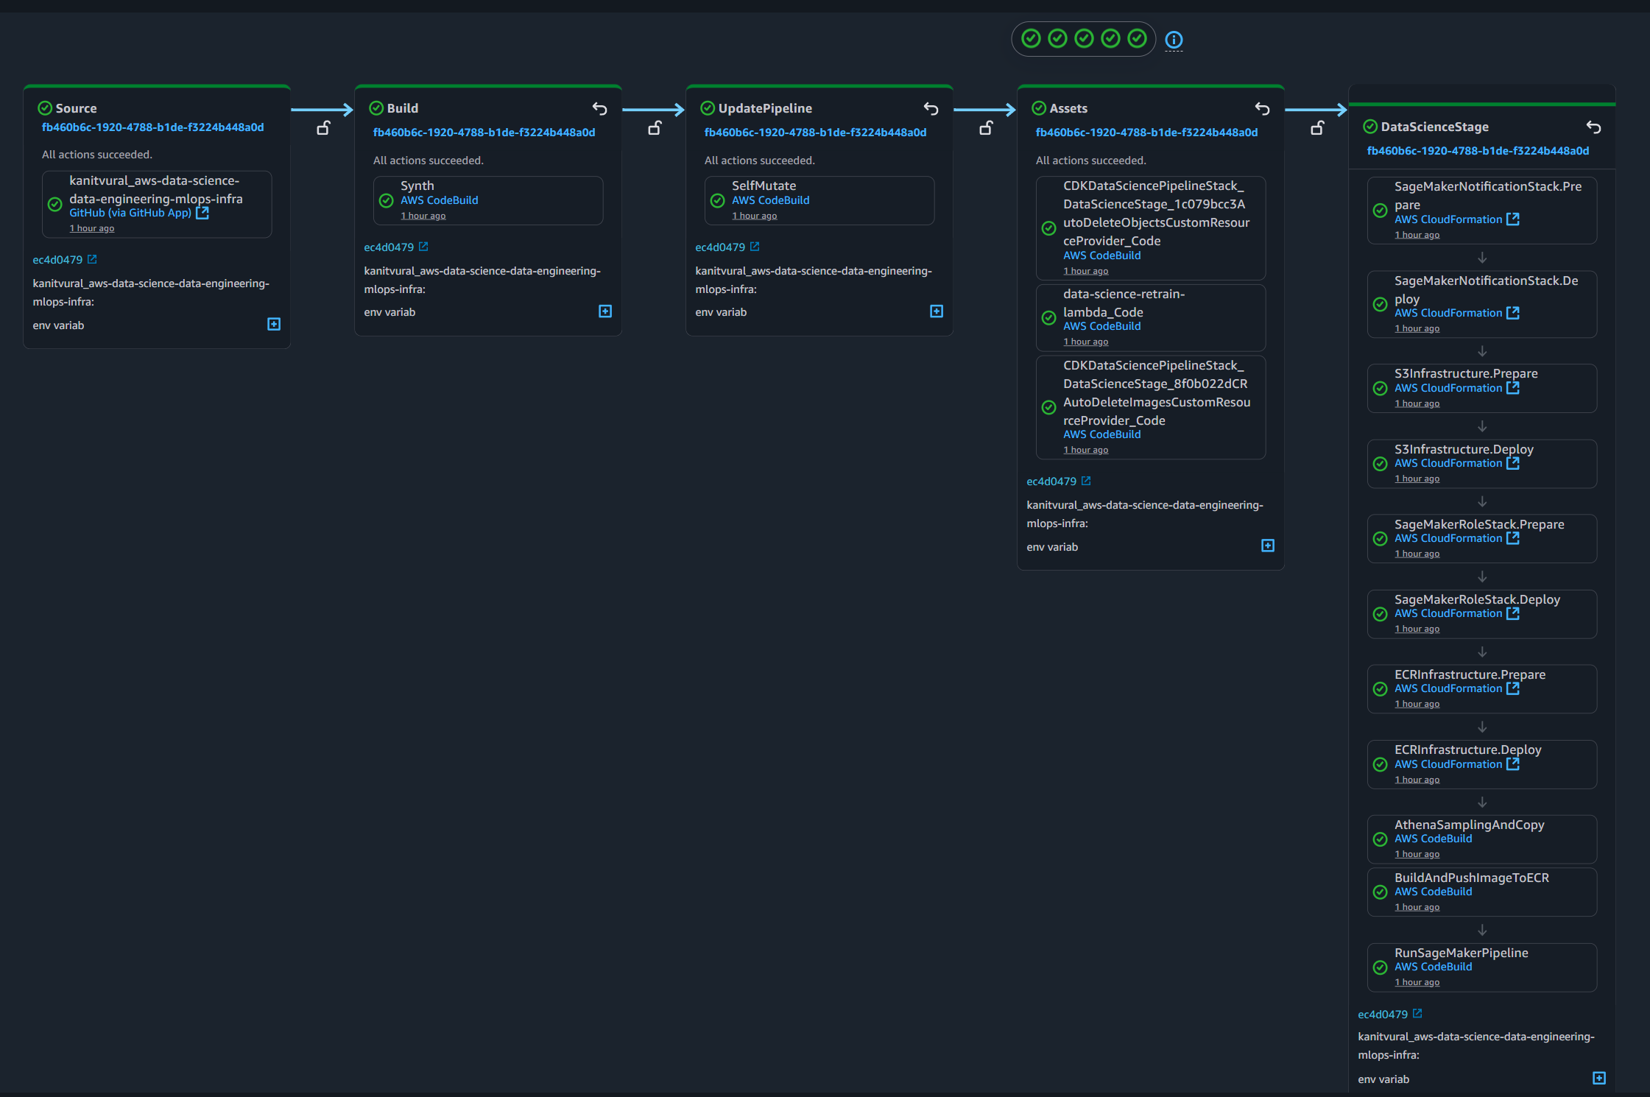
Task: Toggle the transition lock between Assets and DataScienceStage
Action: pyautogui.click(x=1317, y=128)
